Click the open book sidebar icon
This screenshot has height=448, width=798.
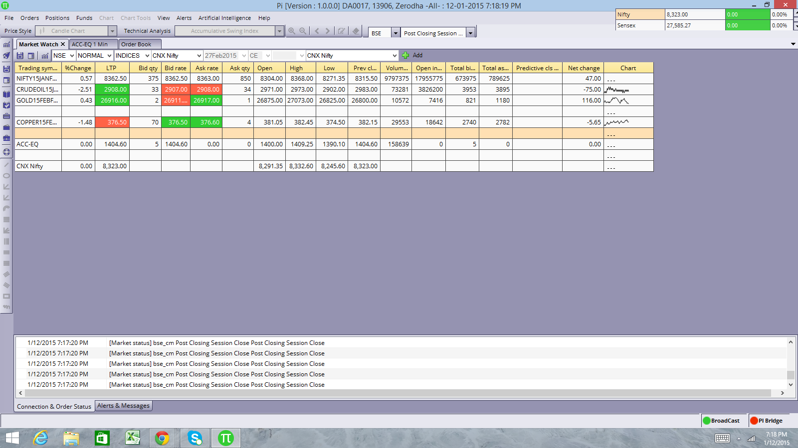pyautogui.click(x=6, y=94)
